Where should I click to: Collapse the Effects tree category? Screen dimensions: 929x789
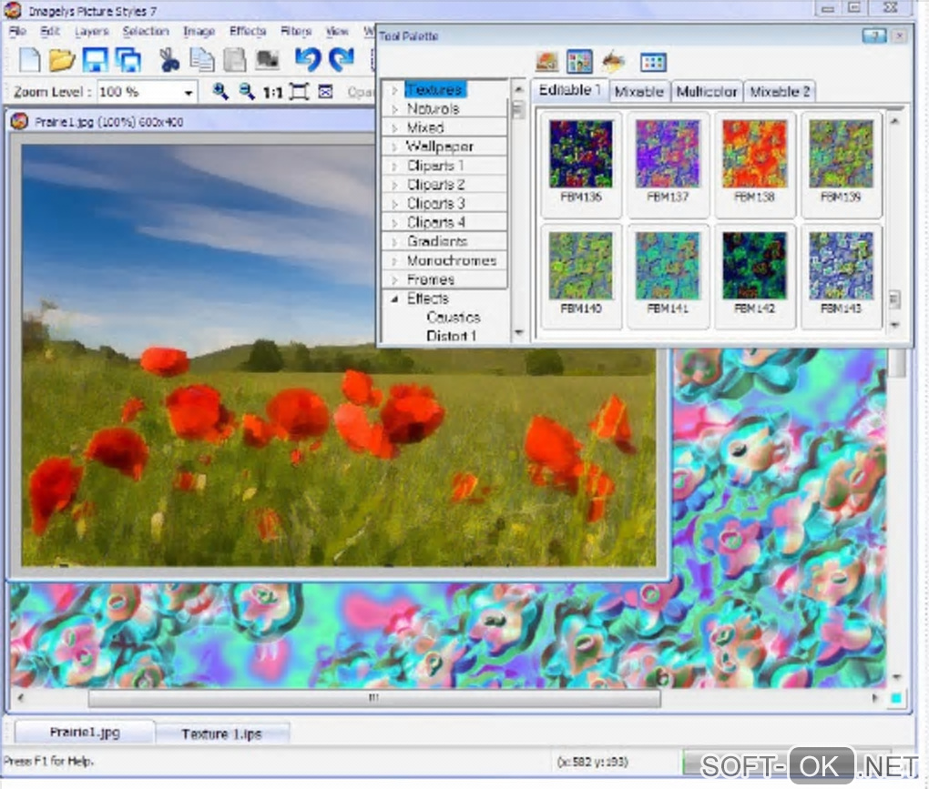point(394,298)
